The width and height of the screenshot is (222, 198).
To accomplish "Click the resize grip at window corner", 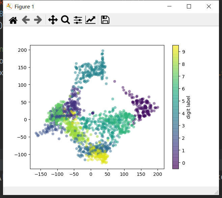I will coord(216,192).
